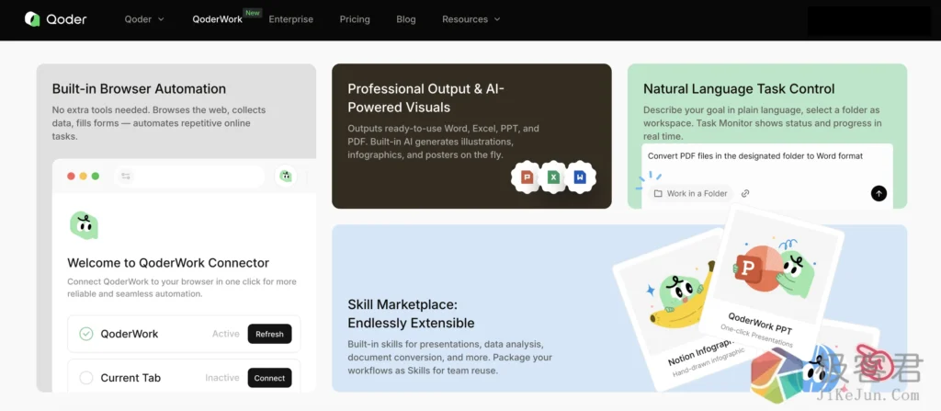Click the Connect button for Current Tab
This screenshot has width=941, height=411.
(x=269, y=378)
